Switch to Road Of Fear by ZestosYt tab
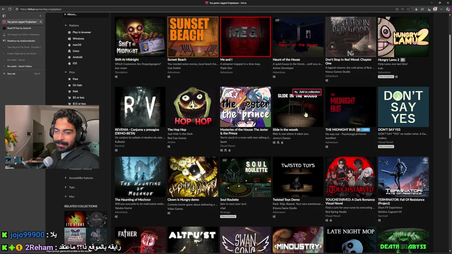The height and width of the screenshot is (254, 452). tap(22, 28)
